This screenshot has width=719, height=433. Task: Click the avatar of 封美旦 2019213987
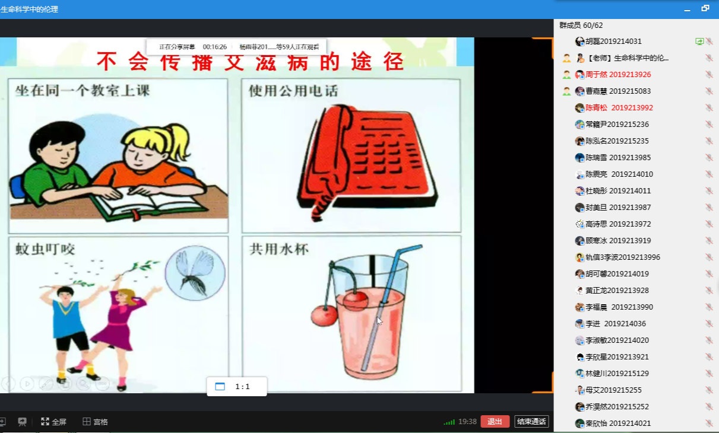click(x=579, y=208)
